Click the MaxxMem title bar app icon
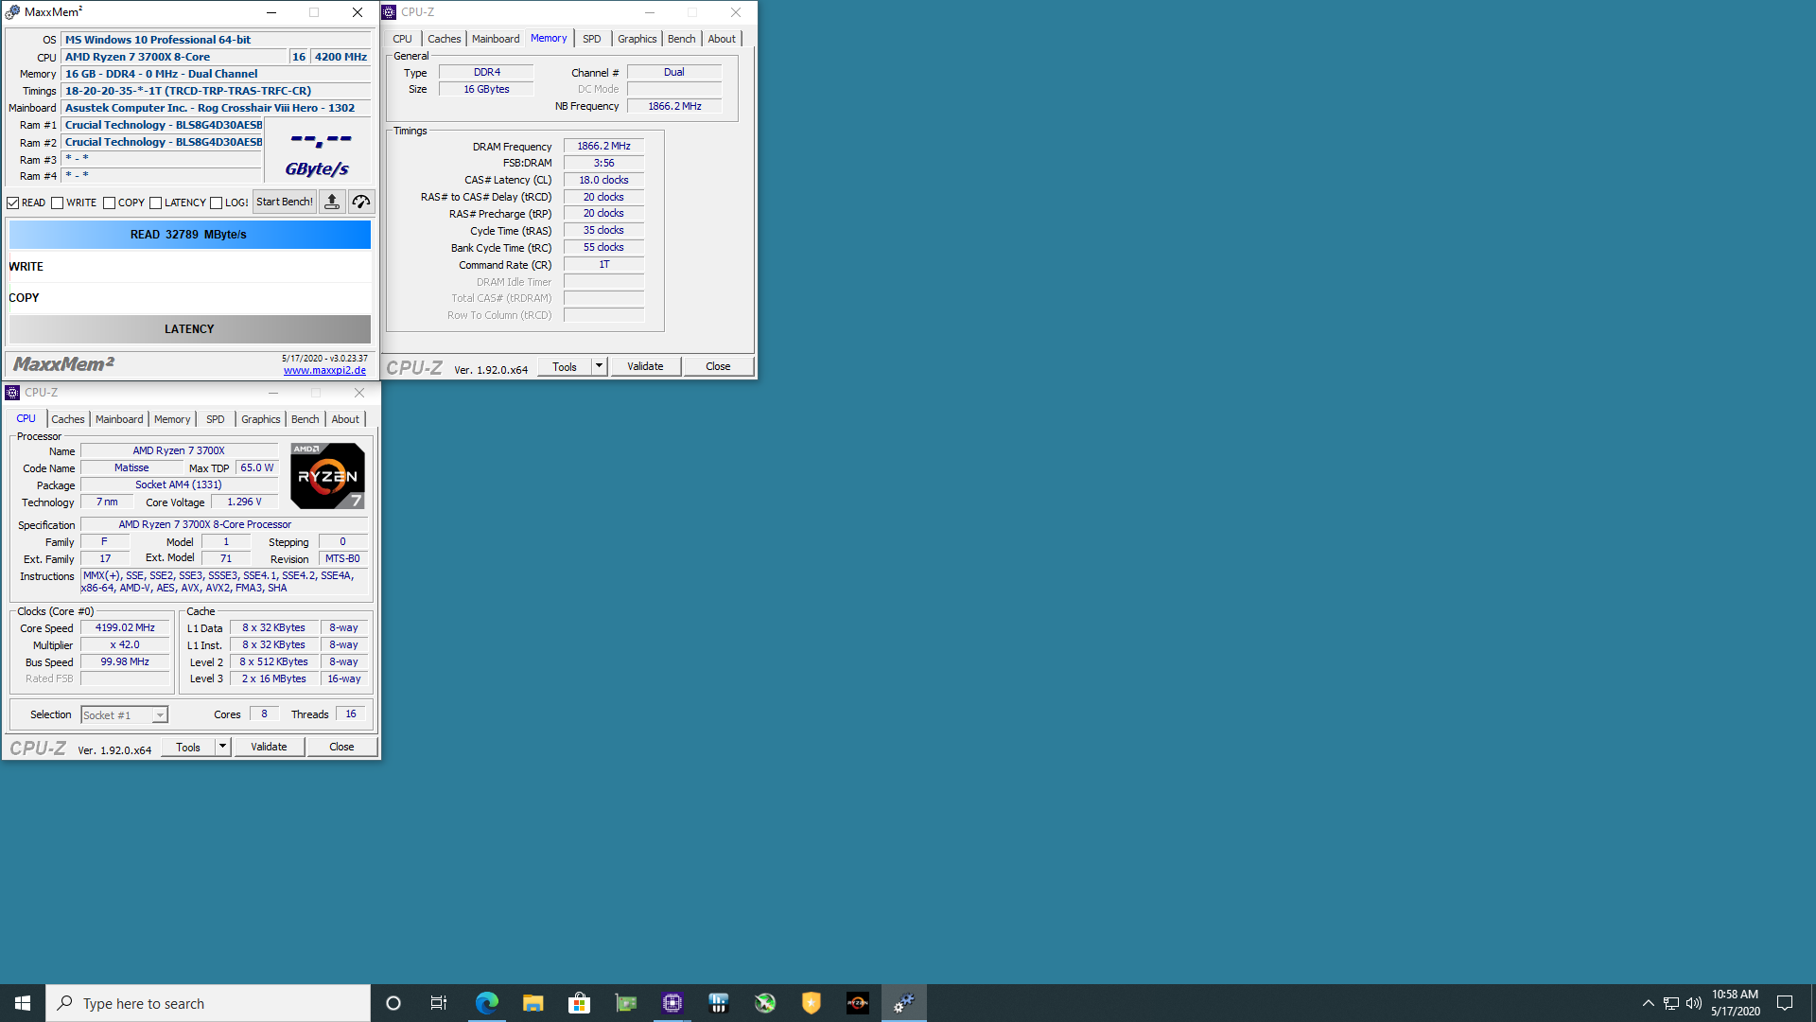Image resolution: width=1816 pixels, height=1022 pixels. click(12, 12)
